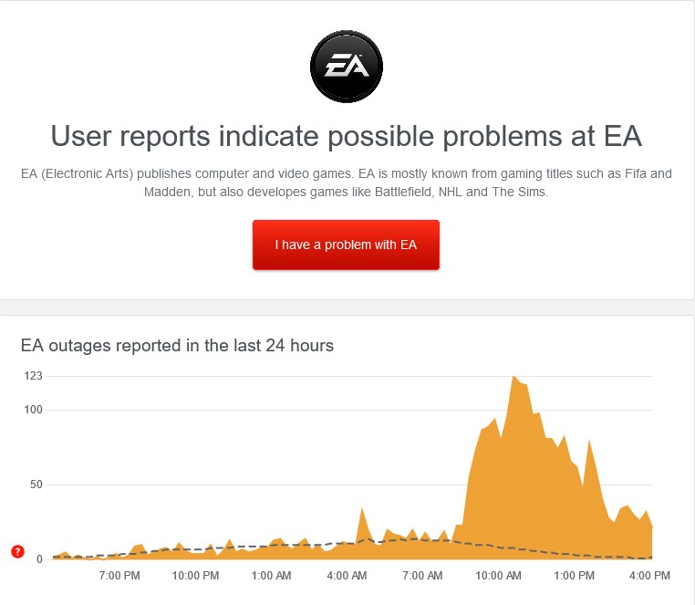The image size is (695, 605).
Task: Click the 1:00 AM time axis label
Action: pos(271,576)
